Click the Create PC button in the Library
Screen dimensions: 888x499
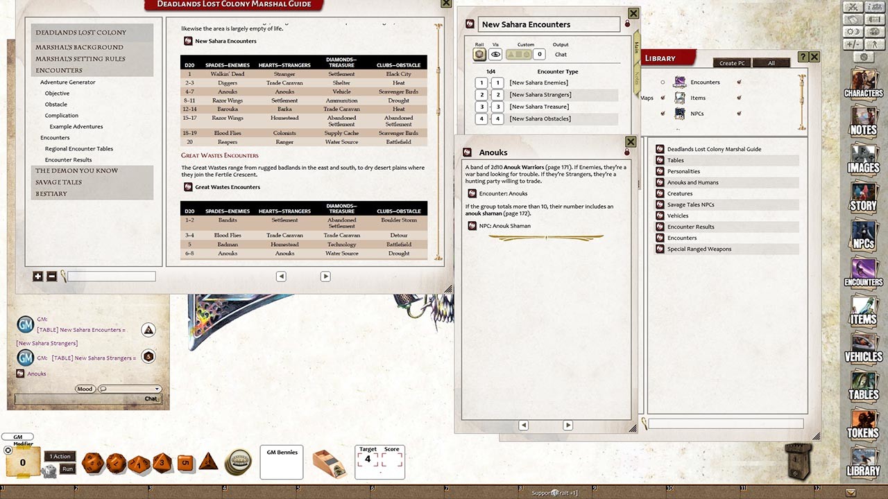point(731,62)
